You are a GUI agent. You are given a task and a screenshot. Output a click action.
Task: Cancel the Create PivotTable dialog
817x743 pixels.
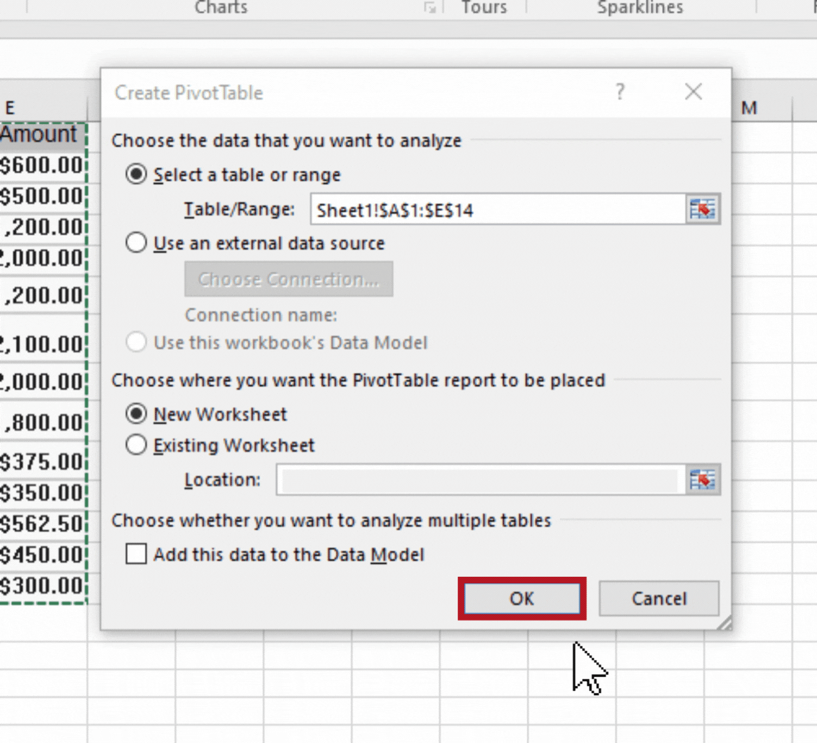(658, 599)
